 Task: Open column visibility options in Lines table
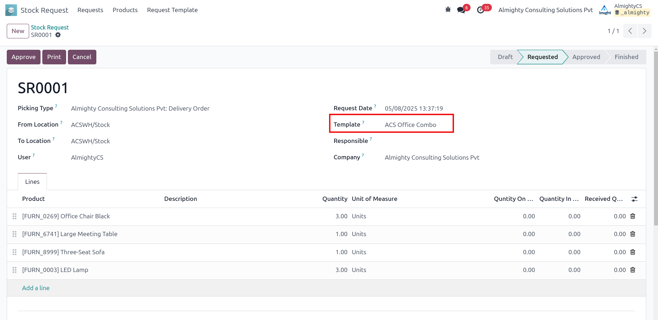(634, 199)
